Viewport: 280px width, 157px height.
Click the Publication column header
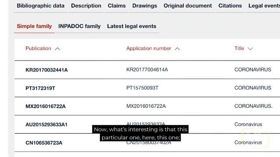pyautogui.click(x=38, y=48)
